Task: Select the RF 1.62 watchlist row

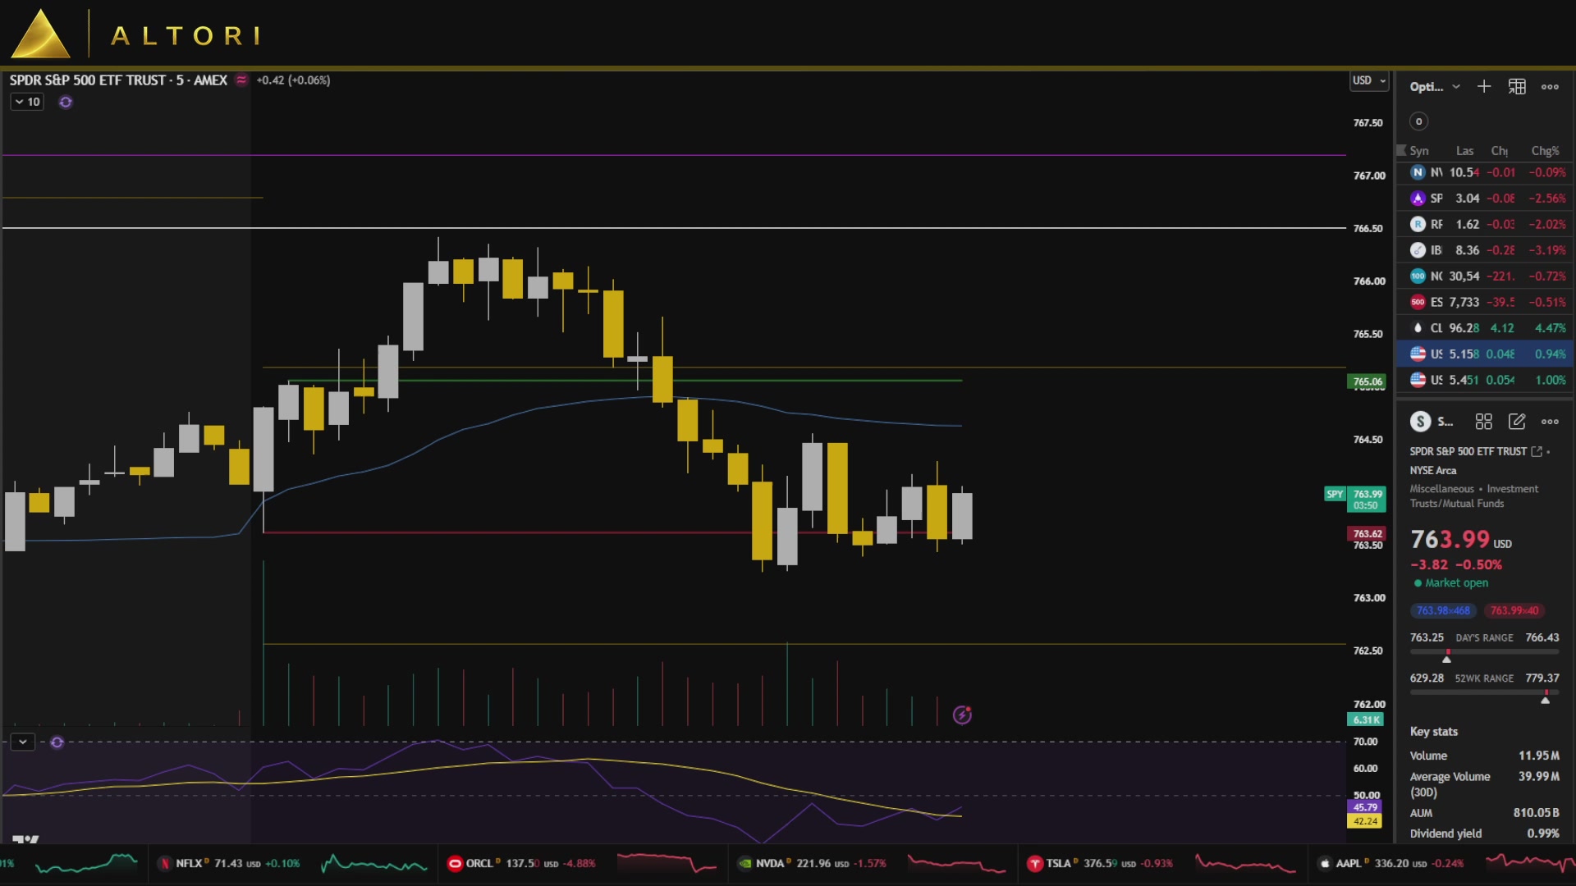Action: (x=1485, y=224)
